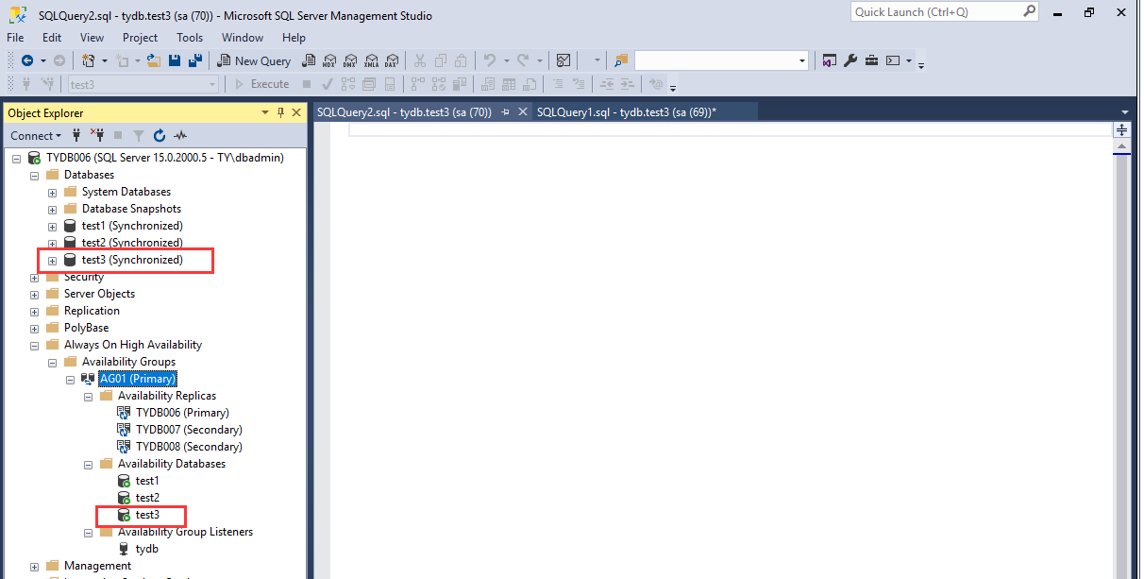Click the filter funnel icon in Object Explorer

pos(139,136)
